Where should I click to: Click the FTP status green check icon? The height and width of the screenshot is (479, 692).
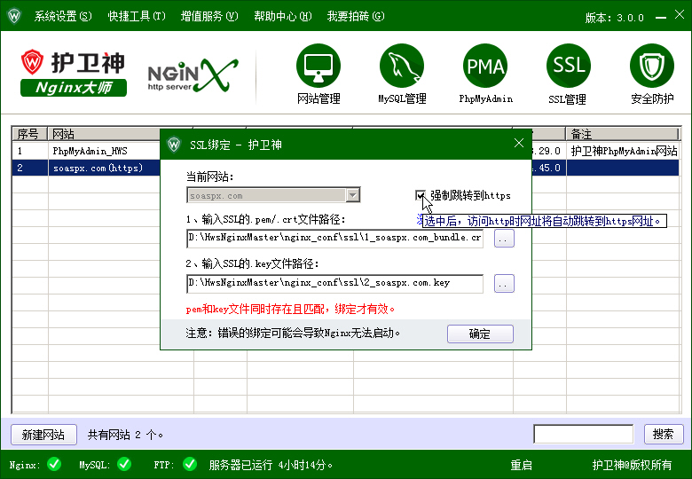189,464
